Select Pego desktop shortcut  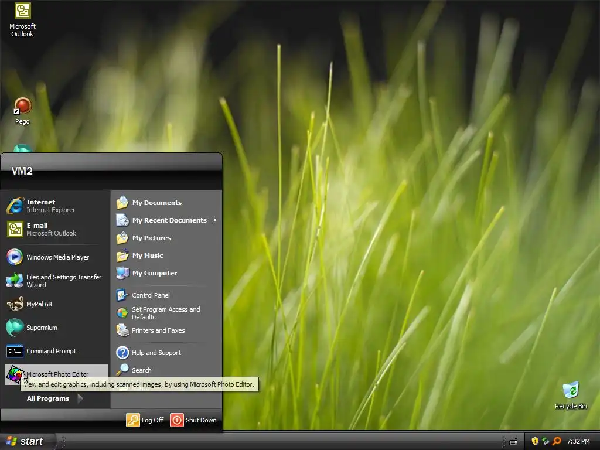[x=22, y=111]
